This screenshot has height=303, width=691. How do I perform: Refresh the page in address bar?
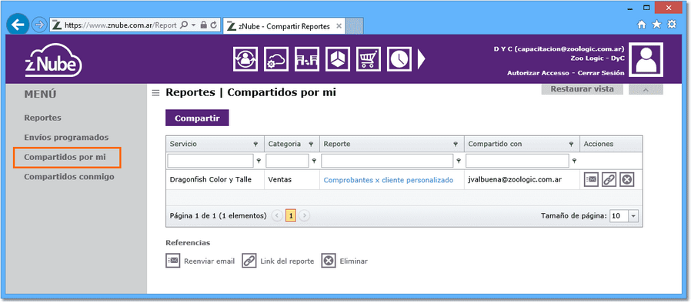point(214,25)
